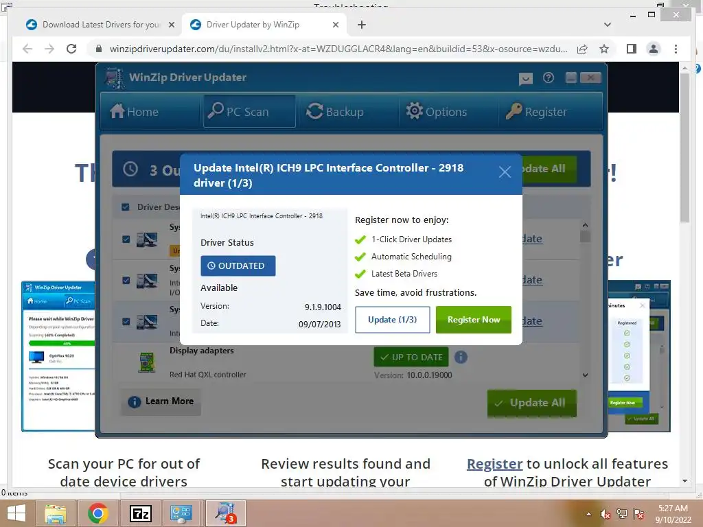703x527 pixels.
Task: Click the left scan-progress screenshot thumbnail
Action: pos(58,356)
